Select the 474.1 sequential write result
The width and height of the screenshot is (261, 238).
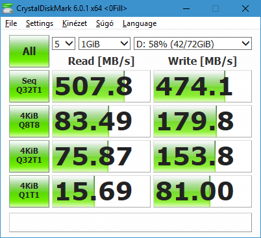coord(203,86)
